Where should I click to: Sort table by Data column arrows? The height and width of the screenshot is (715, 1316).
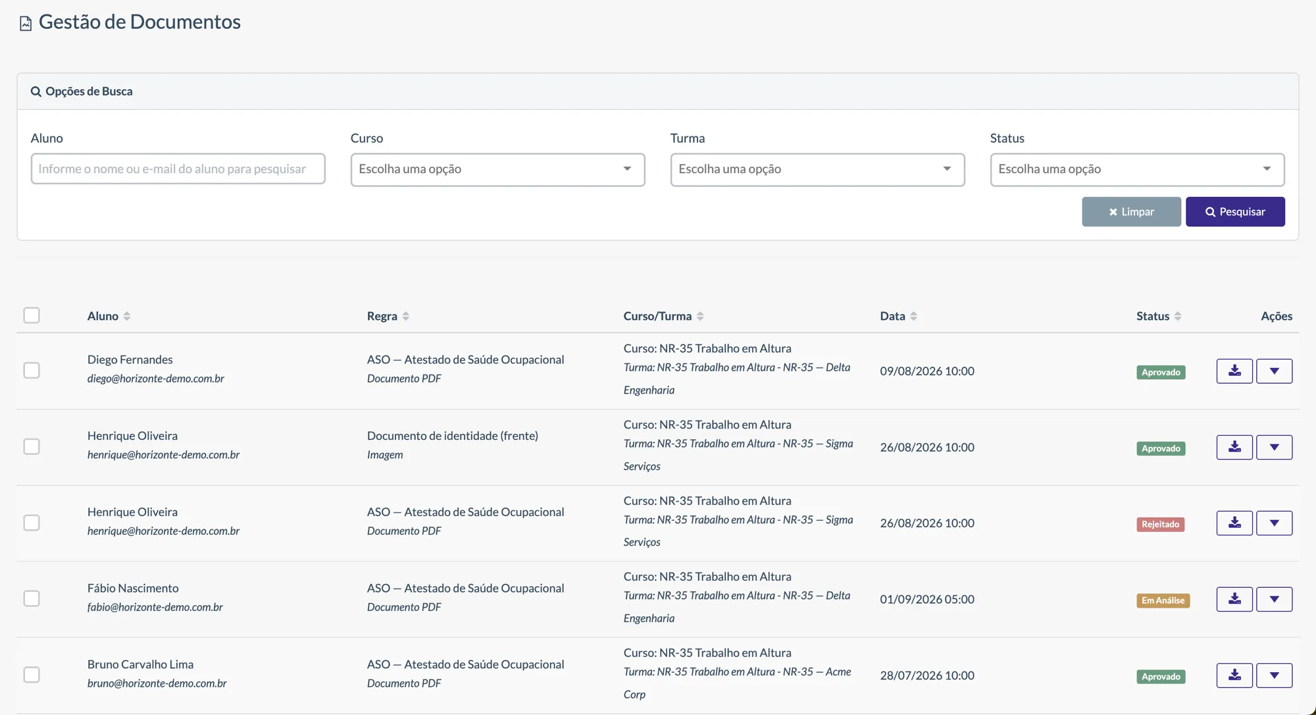pyautogui.click(x=913, y=316)
